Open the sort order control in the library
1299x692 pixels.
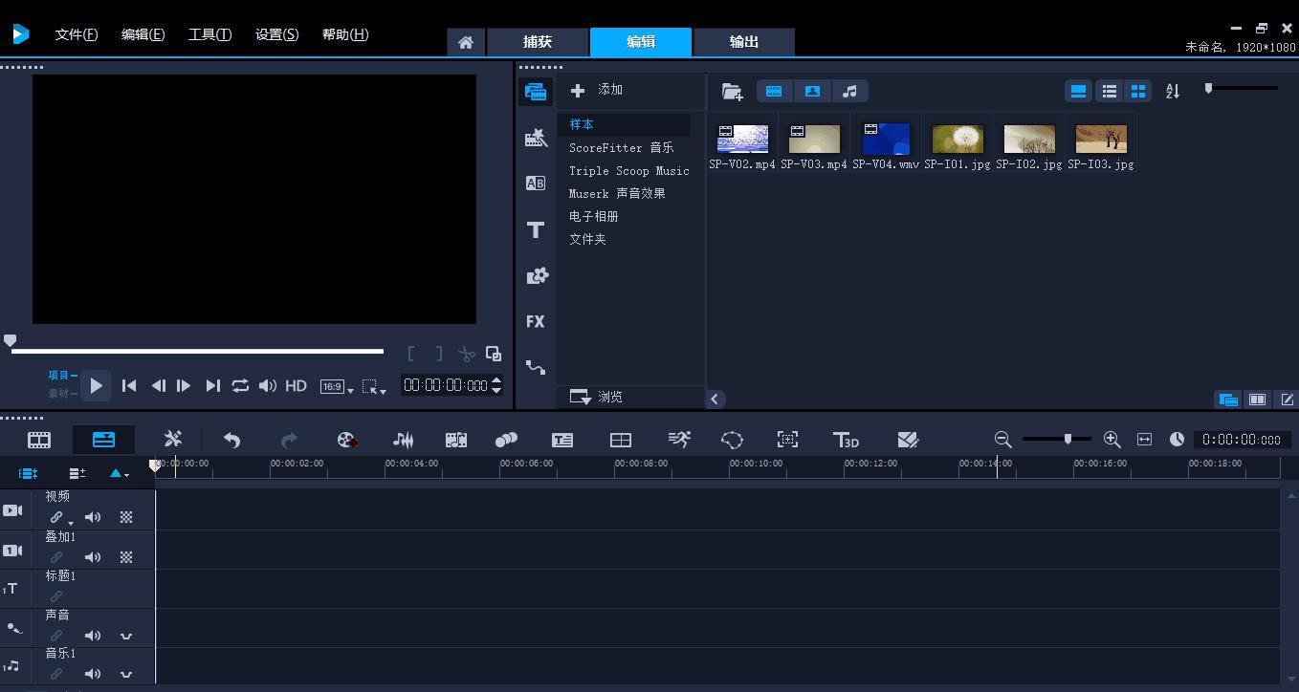point(1172,91)
